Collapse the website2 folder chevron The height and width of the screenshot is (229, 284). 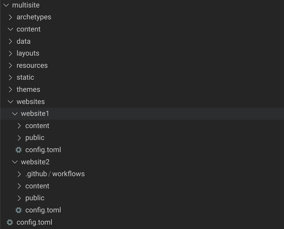point(15,162)
